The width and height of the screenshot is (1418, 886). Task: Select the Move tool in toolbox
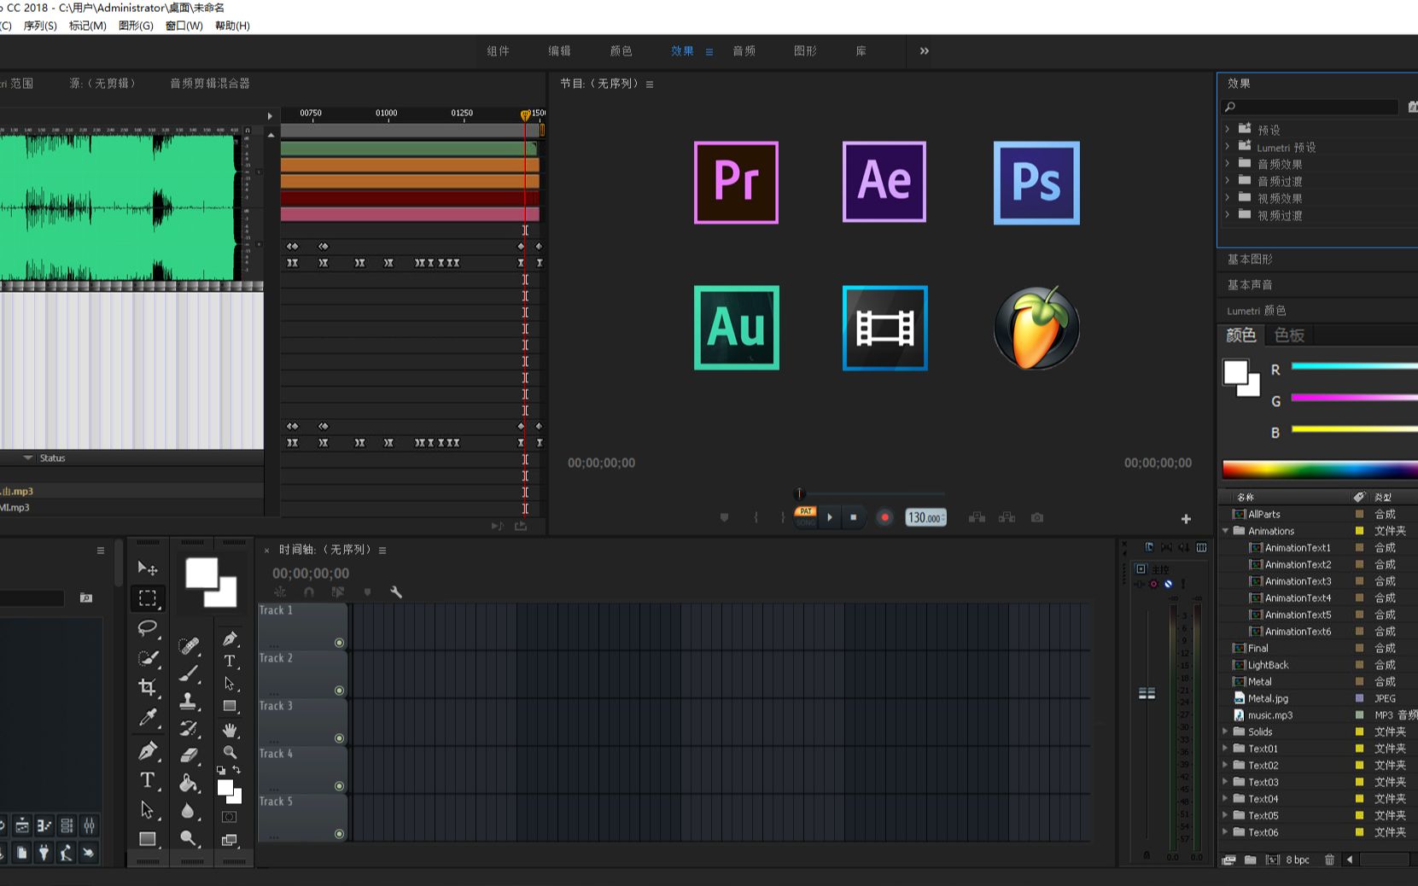tap(148, 568)
